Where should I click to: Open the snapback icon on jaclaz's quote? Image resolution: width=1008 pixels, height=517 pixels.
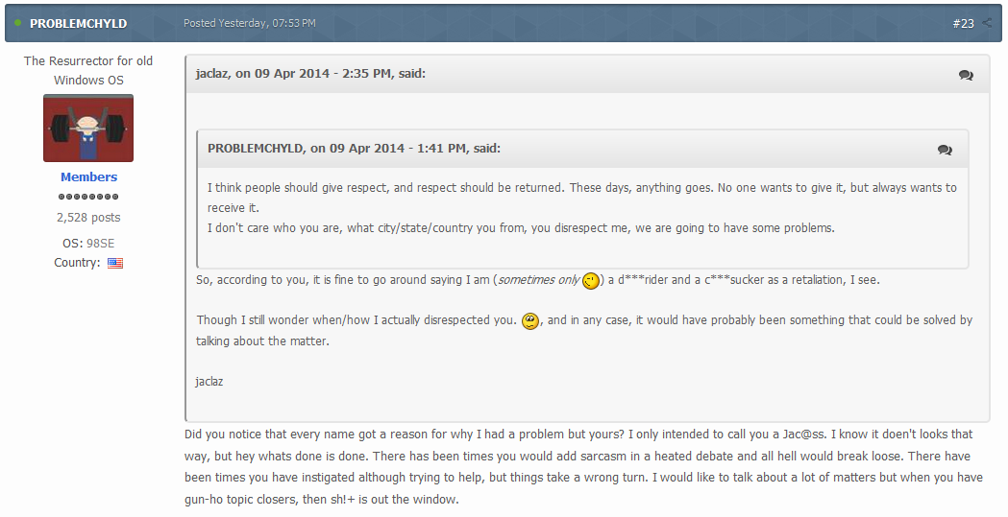[966, 75]
